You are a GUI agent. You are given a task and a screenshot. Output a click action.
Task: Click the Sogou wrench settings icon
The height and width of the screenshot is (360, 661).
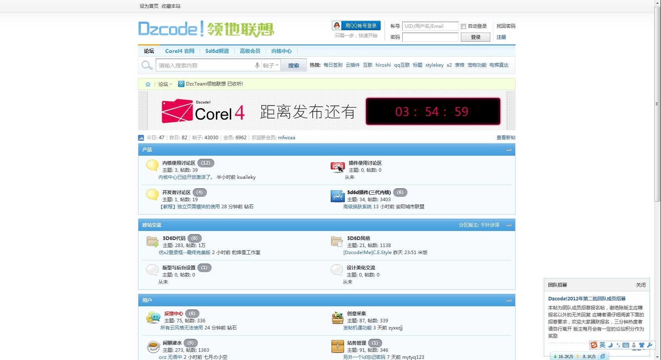650,345
